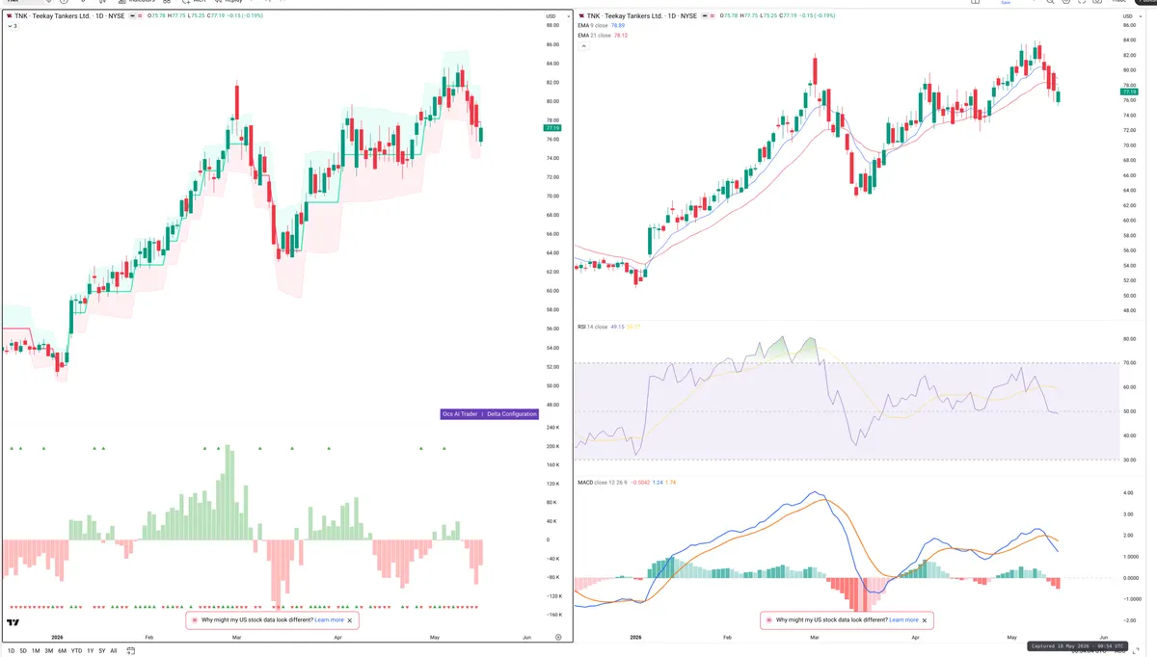Open time axis settings icon on left chart
1157x657 pixels.
[x=558, y=637]
